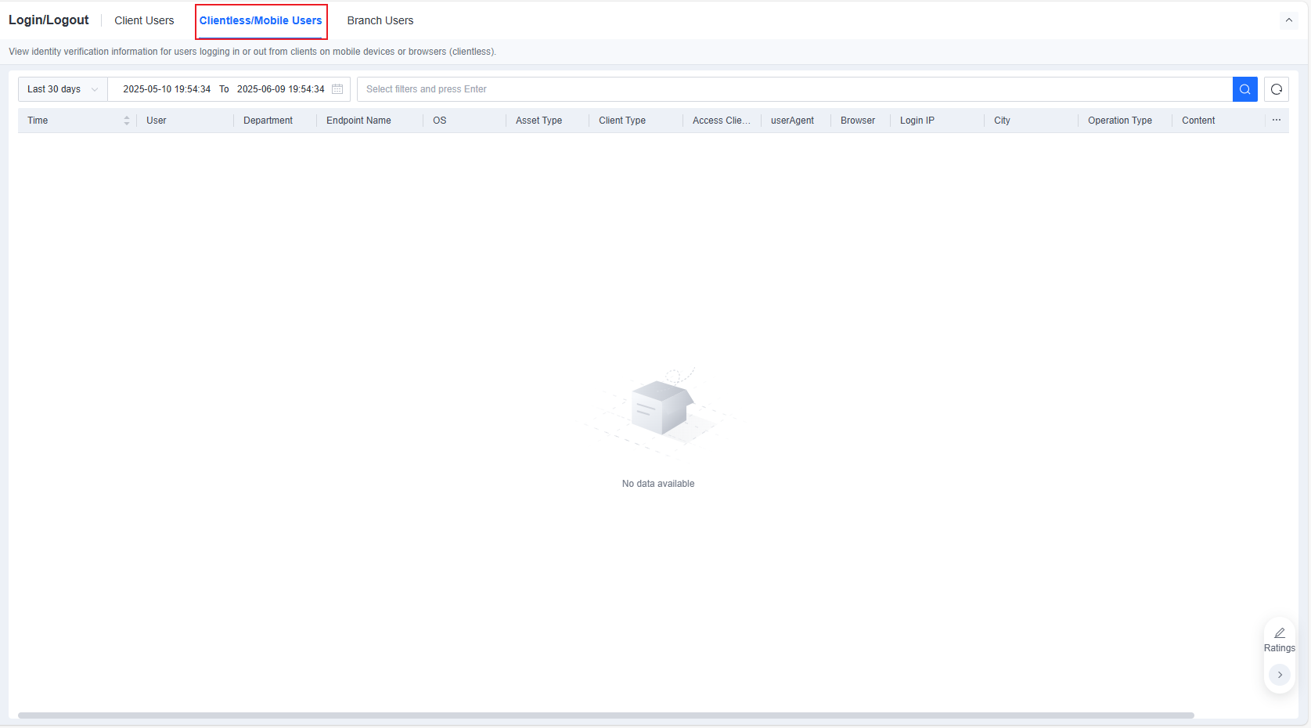This screenshot has height=728, width=1311.
Task: Click the Login/Logout title
Action: coord(49,20)
